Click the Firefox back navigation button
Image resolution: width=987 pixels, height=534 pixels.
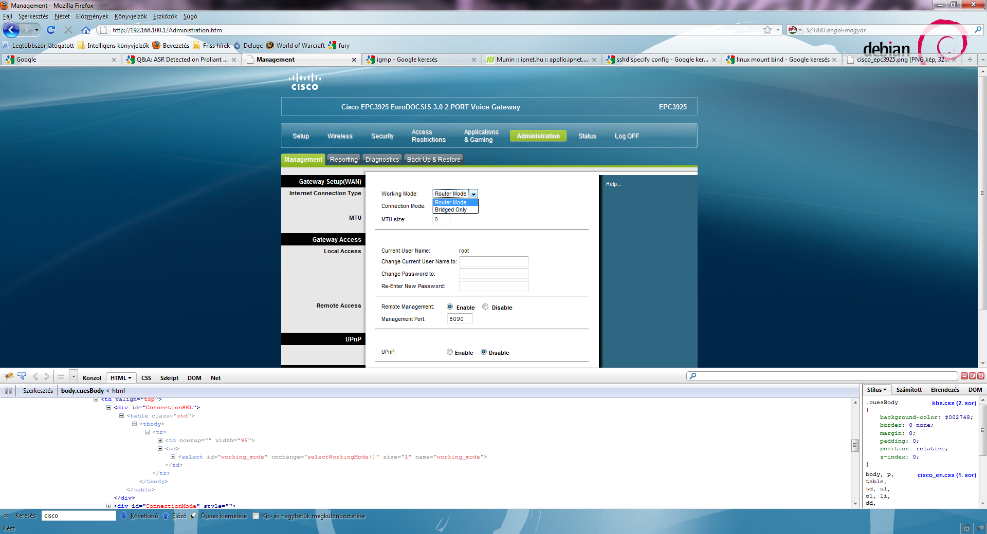[11, 30]
